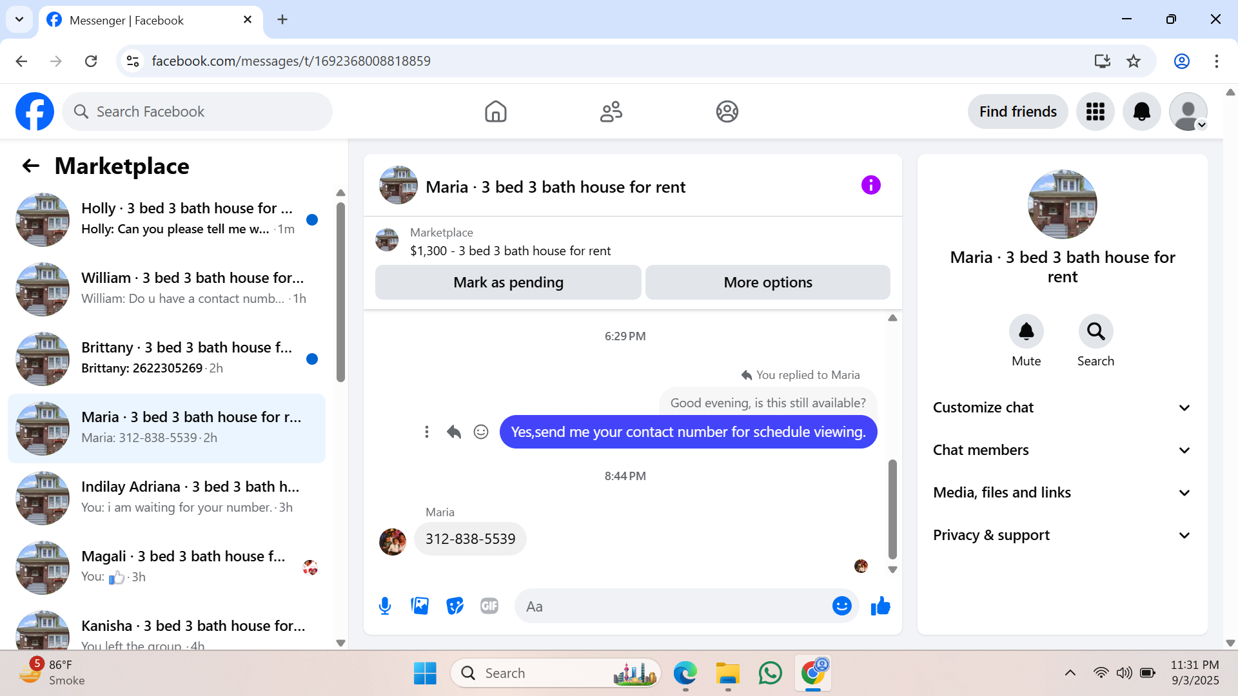Reload the page
Screen dimensions: 1238x696
click(x=91, y=61)
